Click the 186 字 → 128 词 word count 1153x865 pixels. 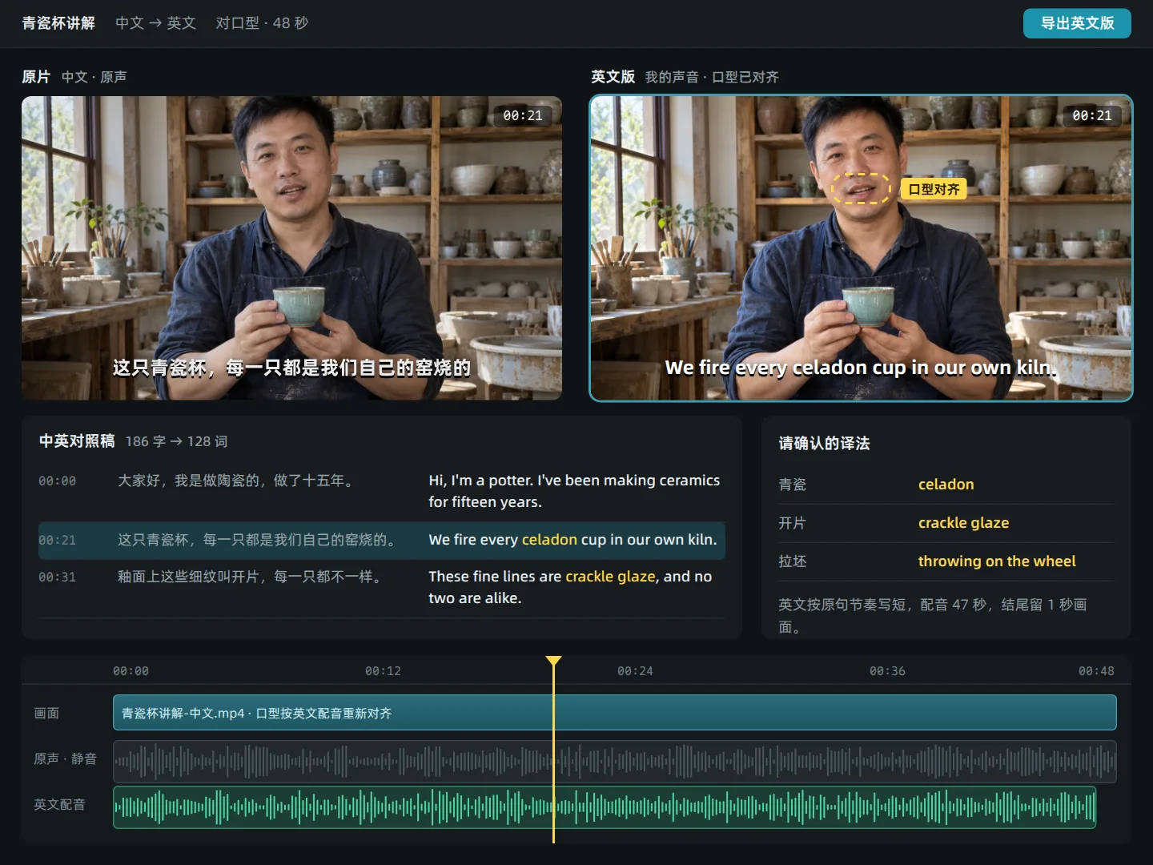tap(176, 441)
